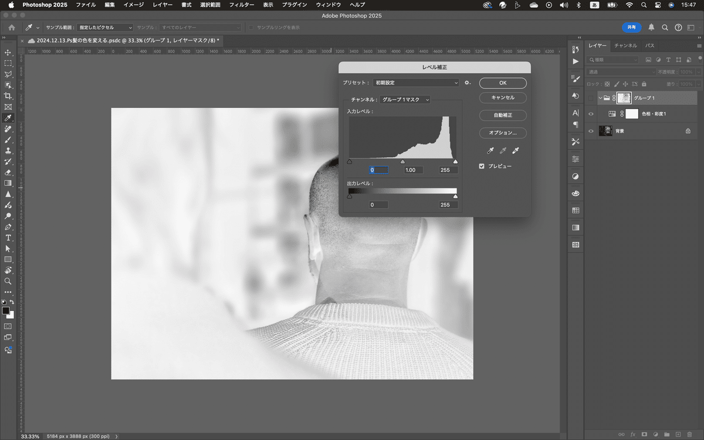Viewport: 704px width, 440px height.
Task: Click the Delete layer trash icon
Action: click(689, 434)
